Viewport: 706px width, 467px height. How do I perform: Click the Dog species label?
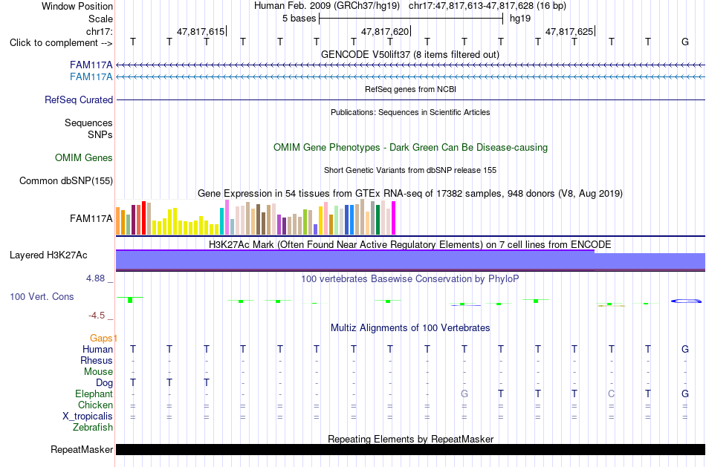(104, 383)
